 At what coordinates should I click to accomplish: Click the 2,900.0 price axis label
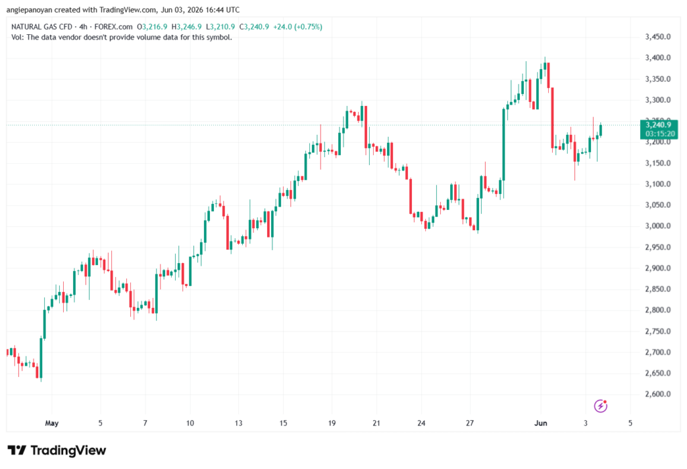click(x=657, y=268)
